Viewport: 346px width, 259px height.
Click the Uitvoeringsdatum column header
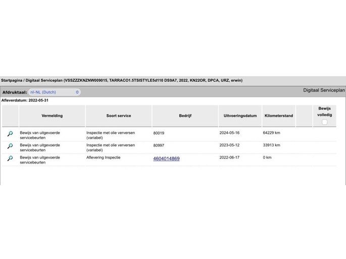pyautogui.click(x=240, y=116)
